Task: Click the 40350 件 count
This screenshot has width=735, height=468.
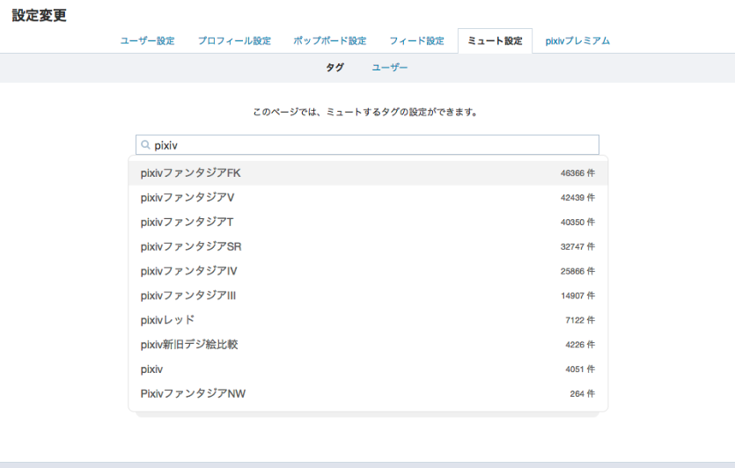Action: pyautogui.click(x=577, y=222)
